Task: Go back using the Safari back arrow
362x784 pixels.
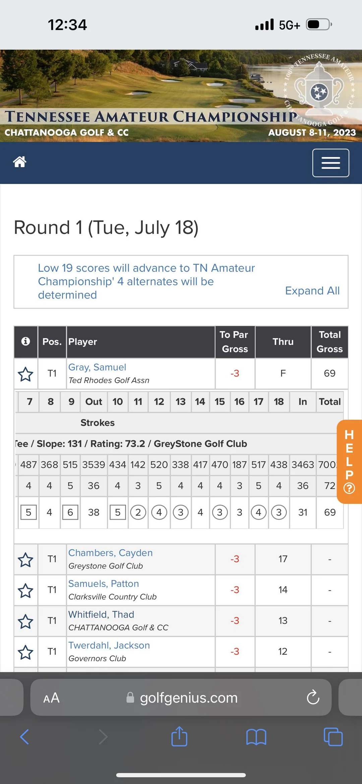Action: [24, 737]
